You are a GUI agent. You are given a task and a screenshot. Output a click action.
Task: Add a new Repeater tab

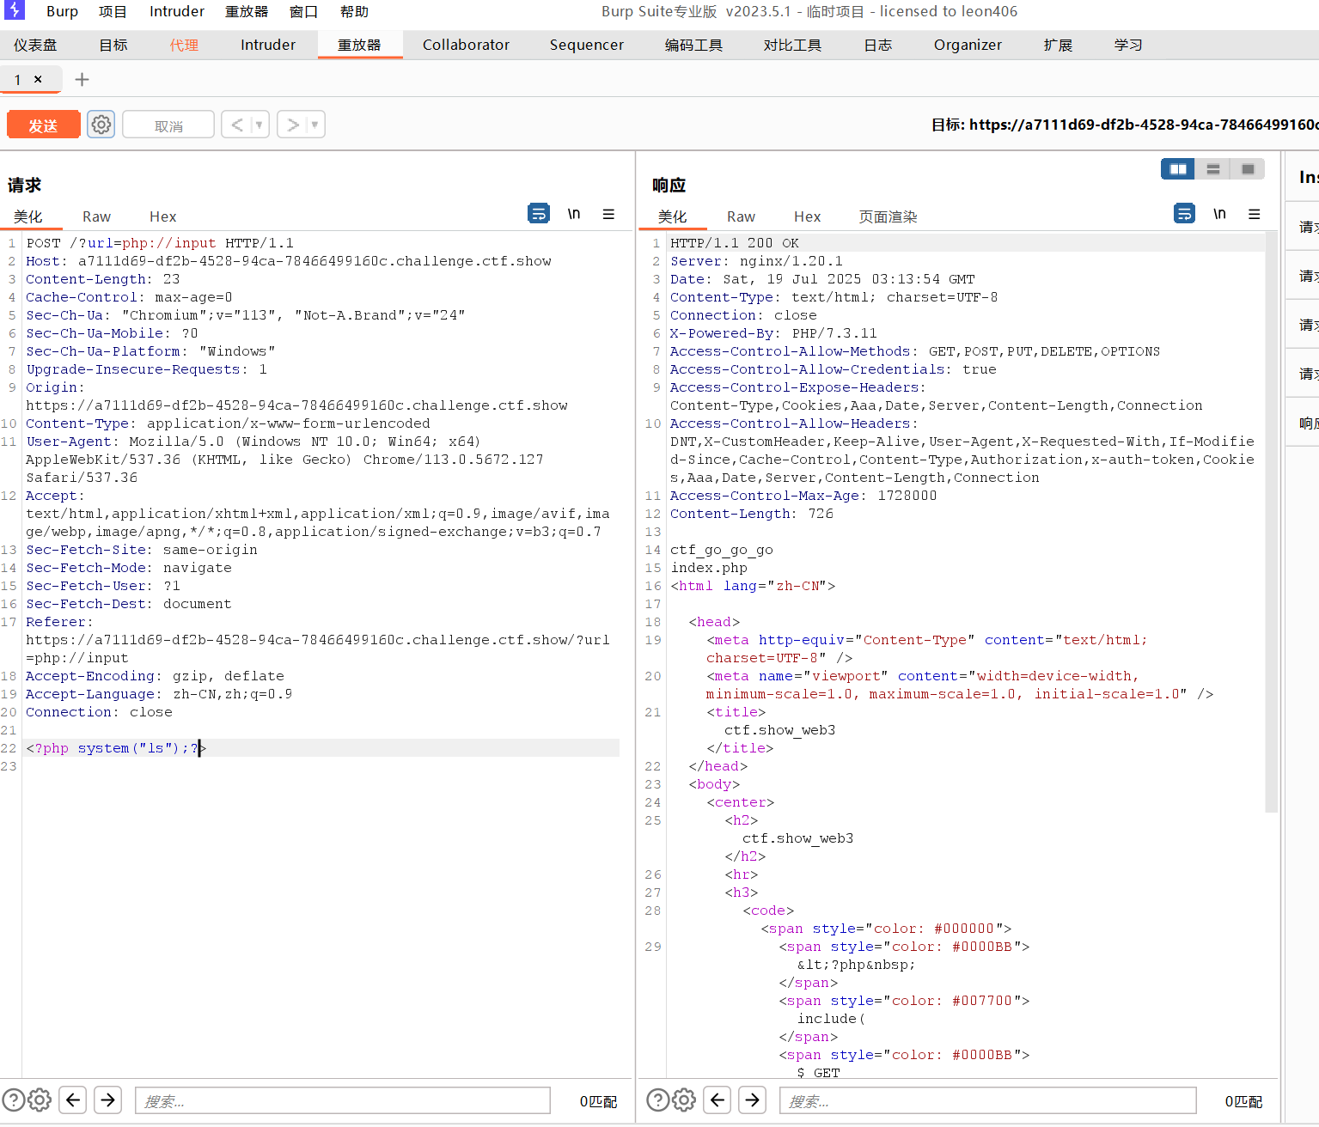click(82, 79)
